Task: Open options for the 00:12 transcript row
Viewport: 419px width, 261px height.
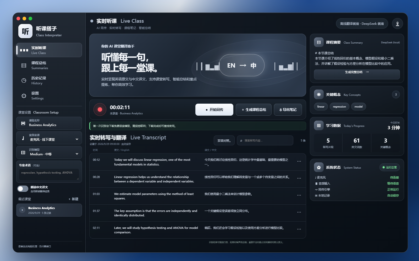Action: click(299, 162)
